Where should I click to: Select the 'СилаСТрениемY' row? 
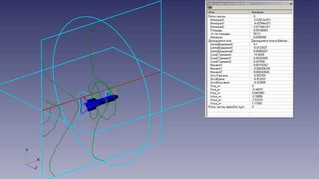point(250,58)
